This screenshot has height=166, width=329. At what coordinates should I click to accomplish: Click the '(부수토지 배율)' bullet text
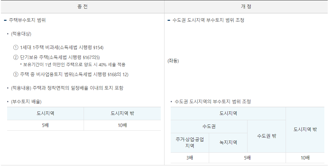click(26, 102)
